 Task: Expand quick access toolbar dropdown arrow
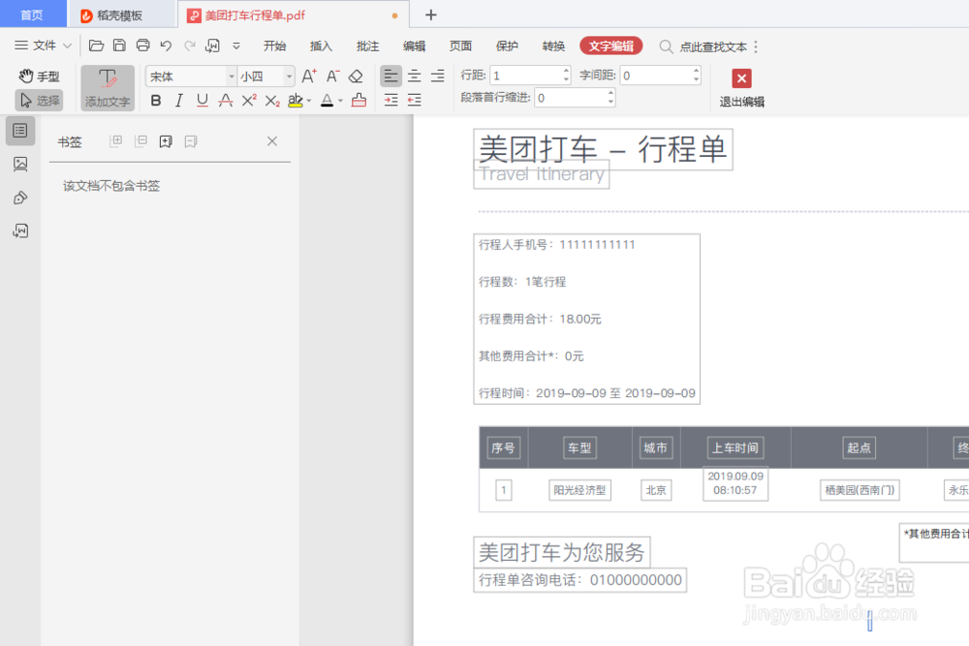[x=236, y=46]
